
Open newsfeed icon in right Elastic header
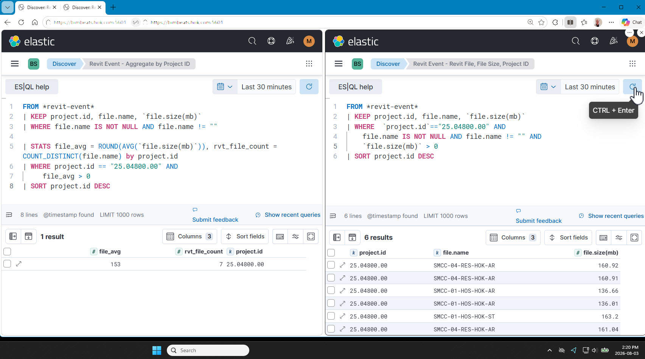coord(614,41)
